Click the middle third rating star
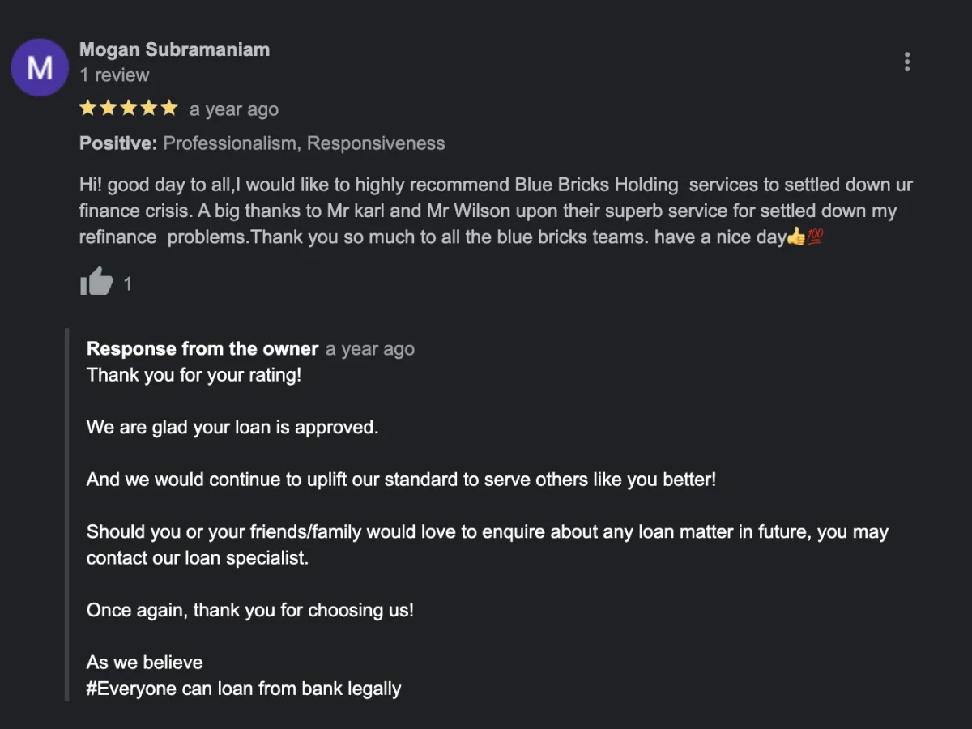 click(x=128, y=109)
